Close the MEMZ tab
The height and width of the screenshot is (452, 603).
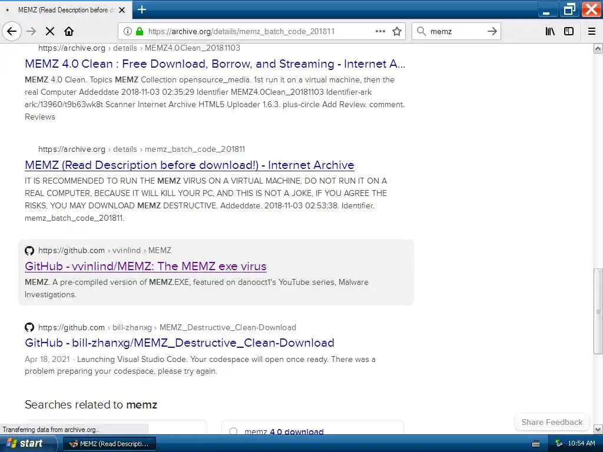(x=122, y=10)
